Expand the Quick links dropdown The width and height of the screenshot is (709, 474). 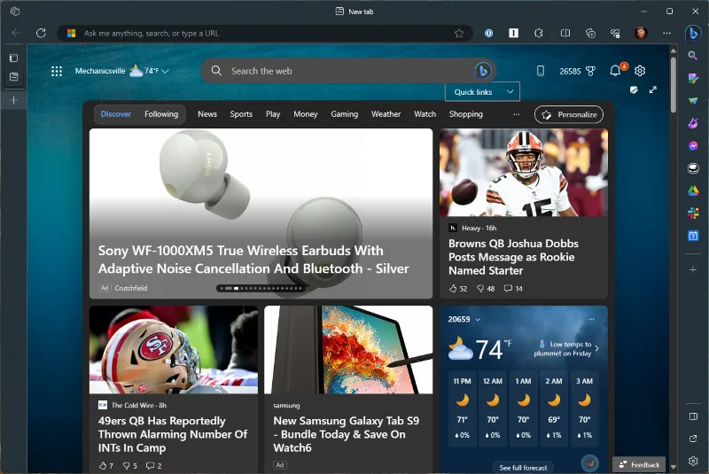[482, 92]
